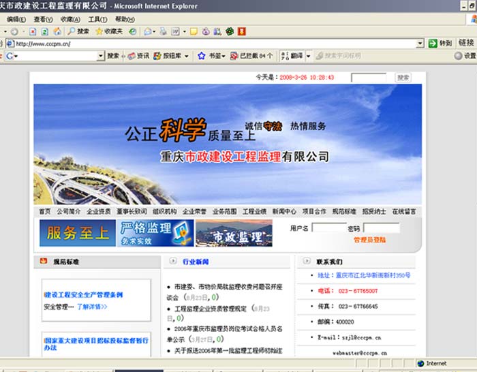Click the 用户名 username input field

pos(328,228)
